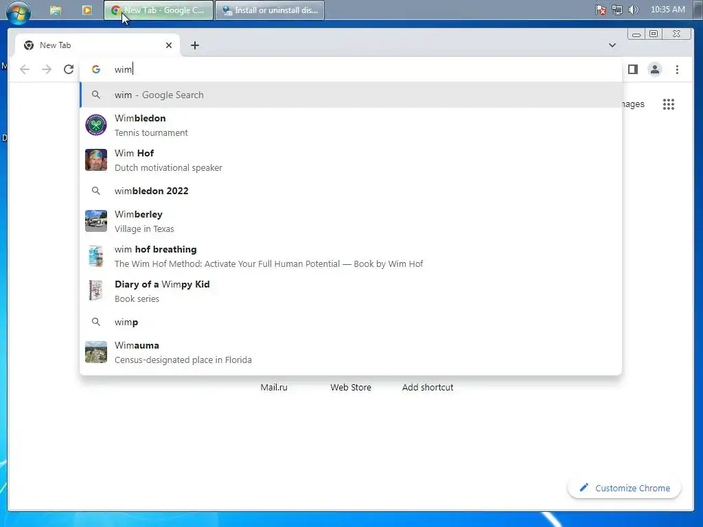Click the Wimauma aerial photo thumbnail

point(96,352)
